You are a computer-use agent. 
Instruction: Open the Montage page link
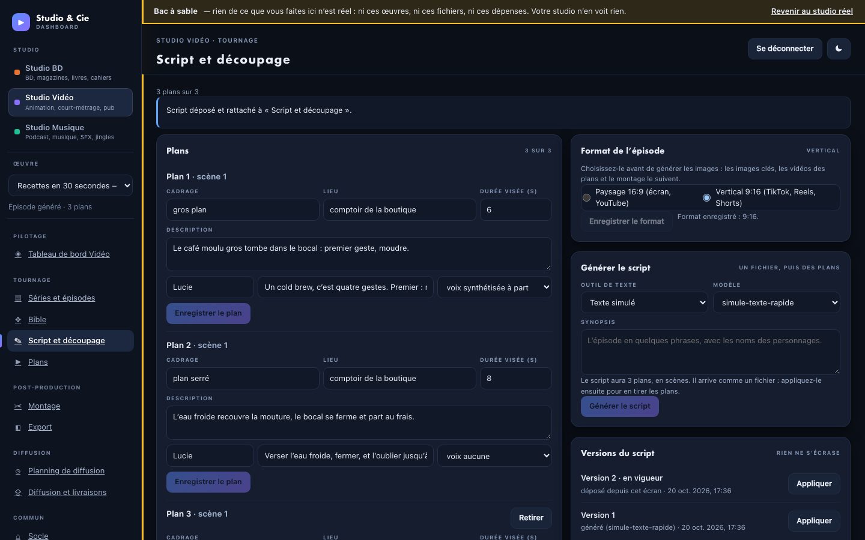pyautogui.click(x=44, y=406)
